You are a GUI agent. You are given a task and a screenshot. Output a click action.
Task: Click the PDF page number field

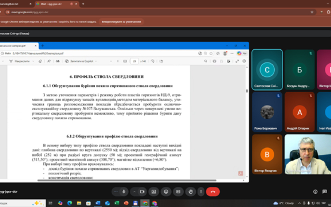point(134,61)
